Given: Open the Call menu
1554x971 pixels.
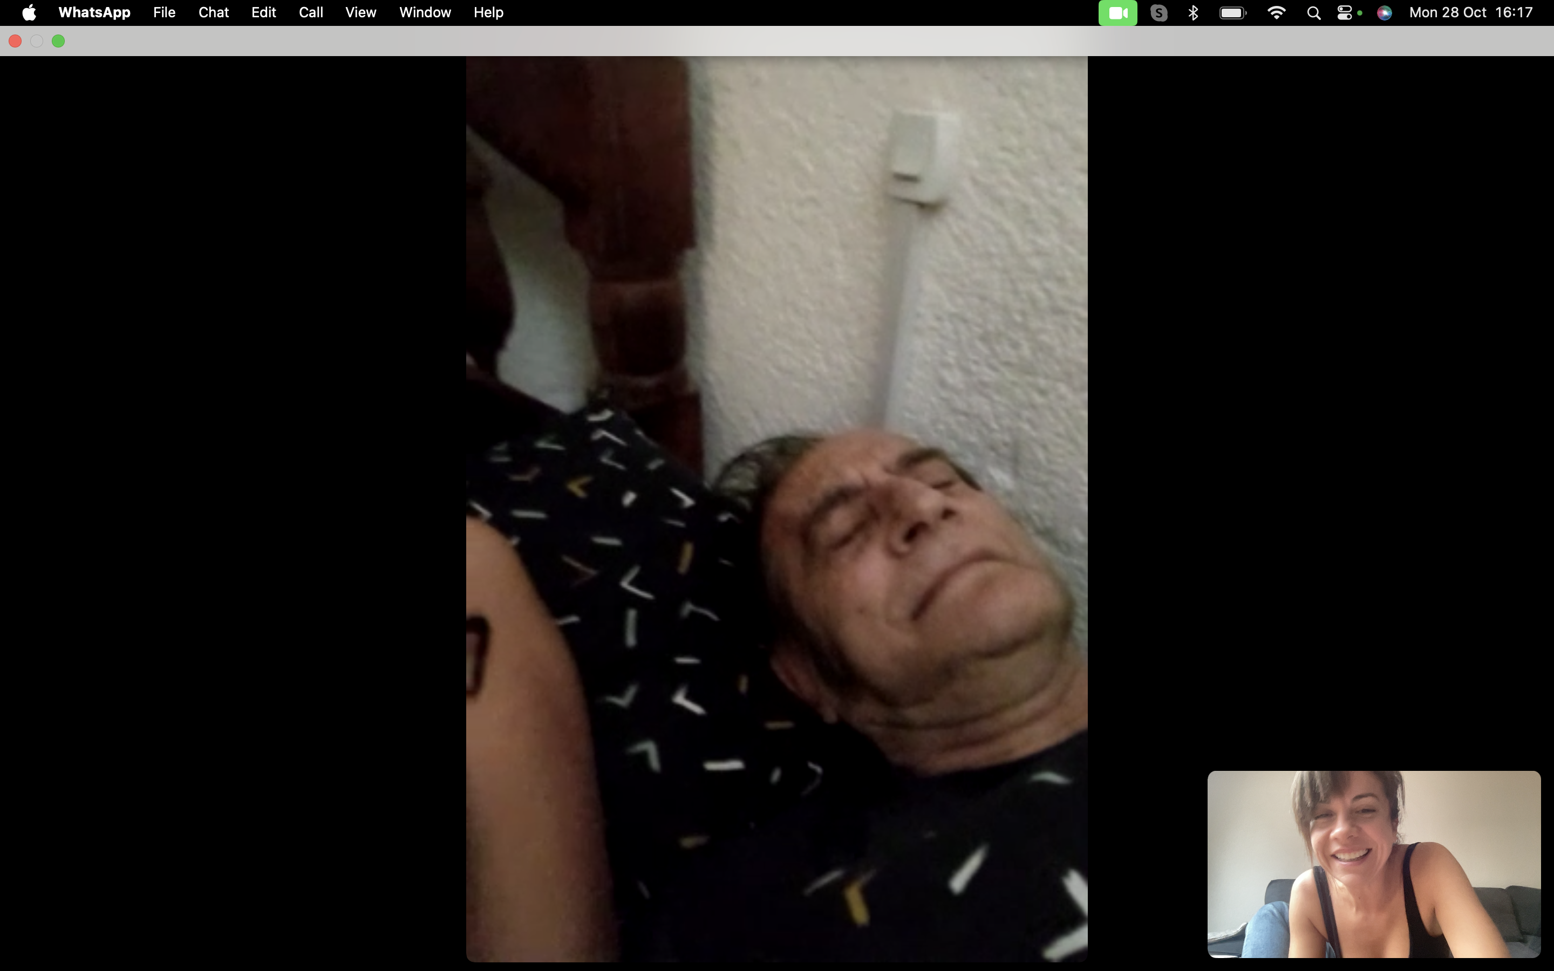Looking at the screenshot, I should click(311, 13).
